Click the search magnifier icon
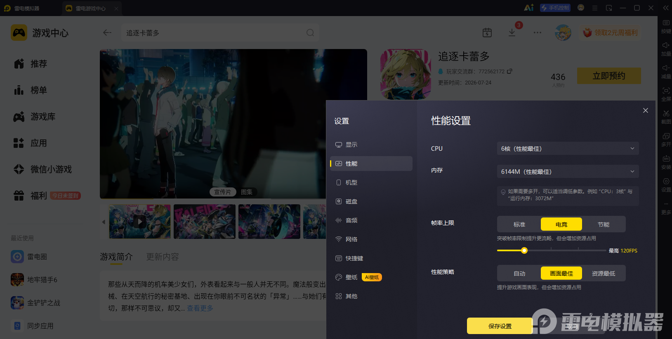Screen dimensions: 672x339 (x=310, y=33)
